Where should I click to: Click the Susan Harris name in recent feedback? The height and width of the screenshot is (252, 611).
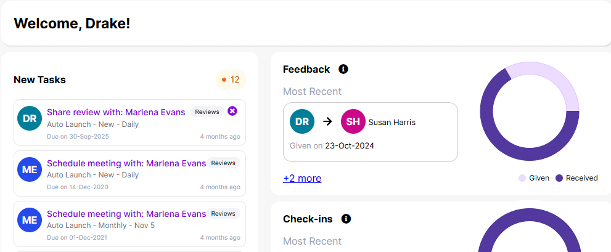392,122
